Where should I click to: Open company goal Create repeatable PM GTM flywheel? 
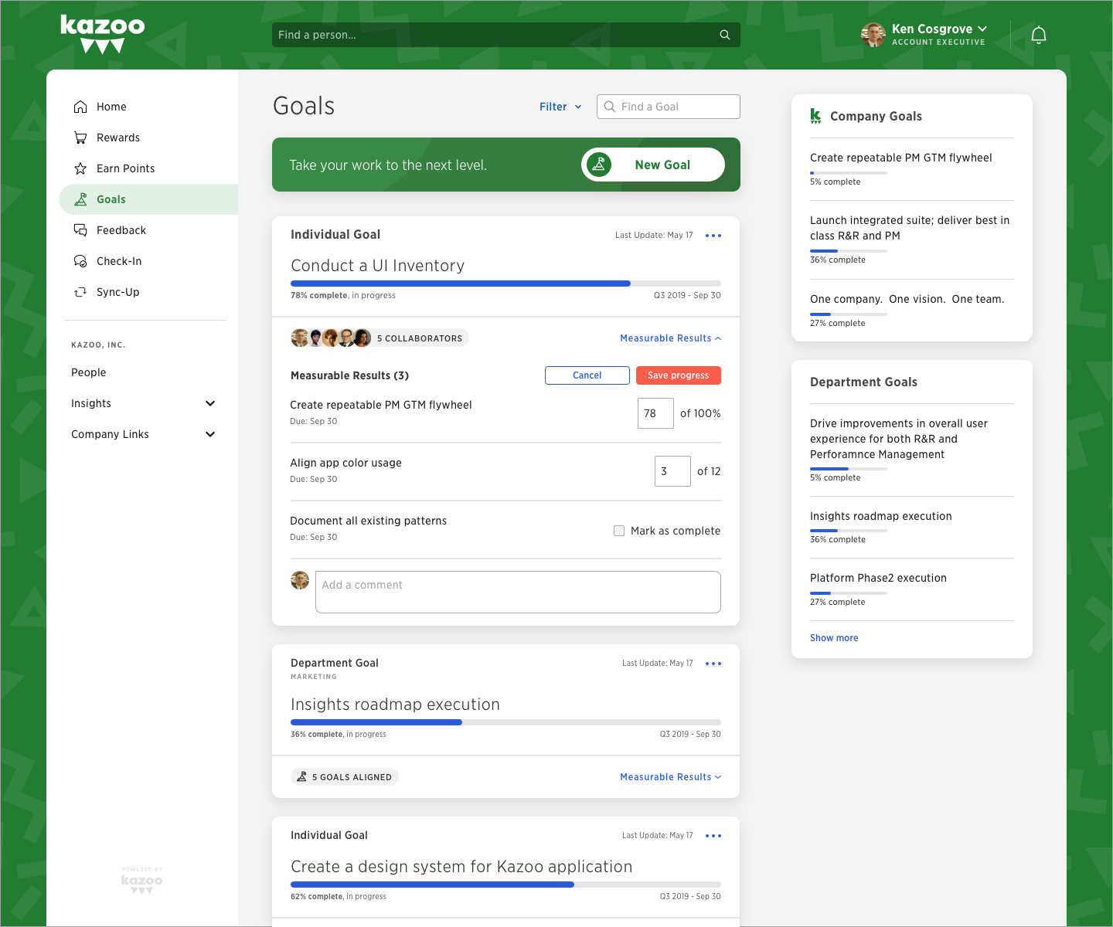901,158
